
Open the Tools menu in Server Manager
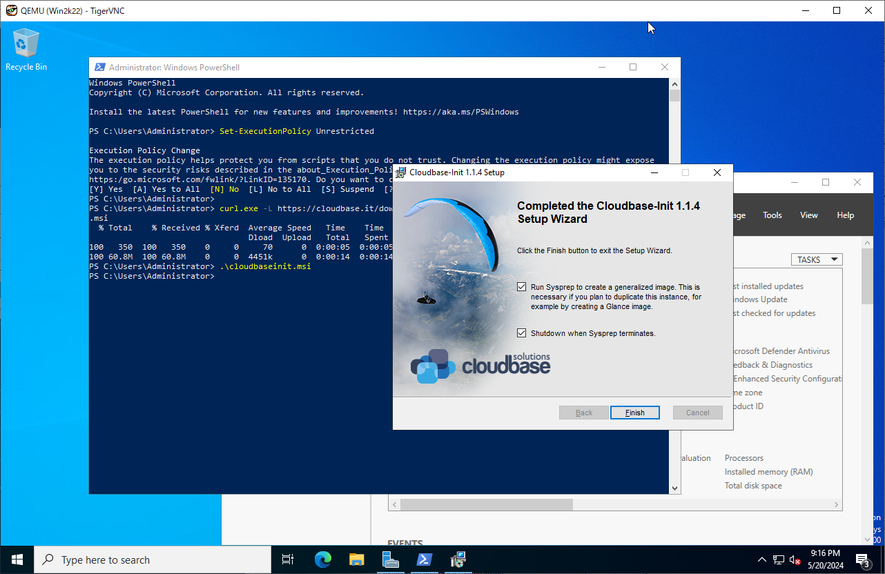[772, 215]
